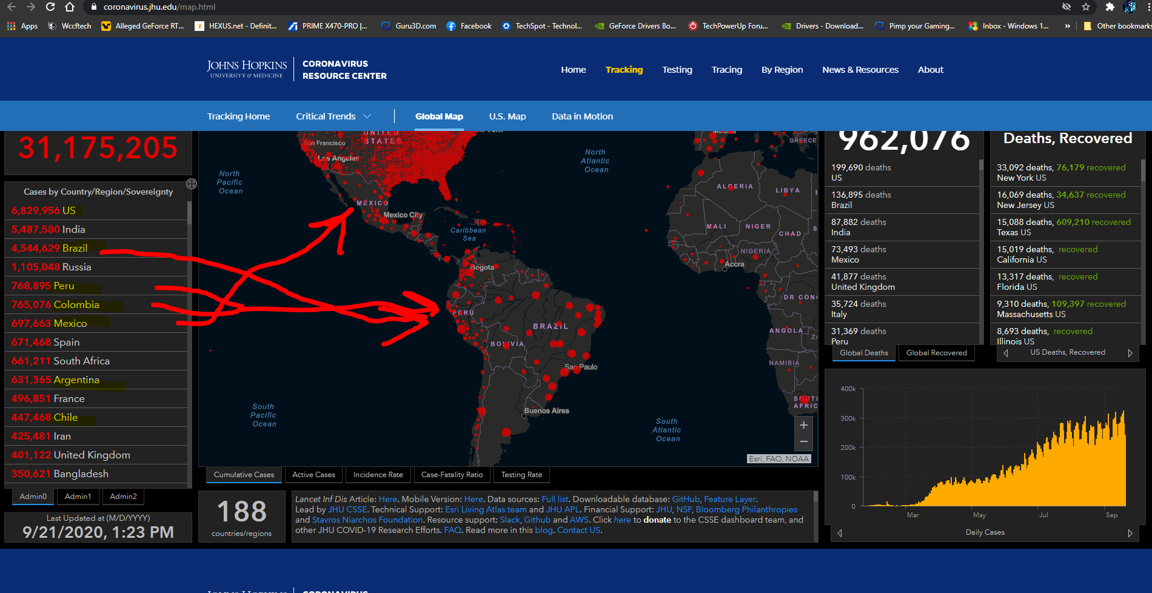Open the Home nav item
Image resolution: width=1152 pixels, height=593 pixels.
coord(573,70)
